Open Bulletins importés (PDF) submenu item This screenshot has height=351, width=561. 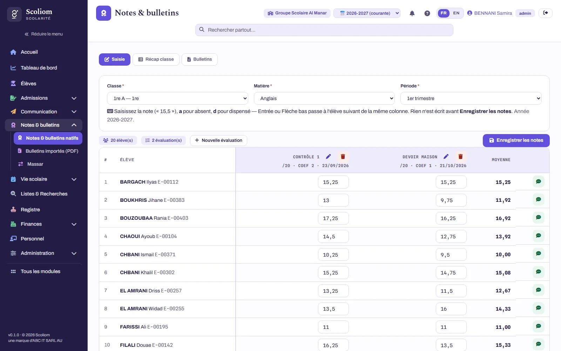click(x=48, y=151)
